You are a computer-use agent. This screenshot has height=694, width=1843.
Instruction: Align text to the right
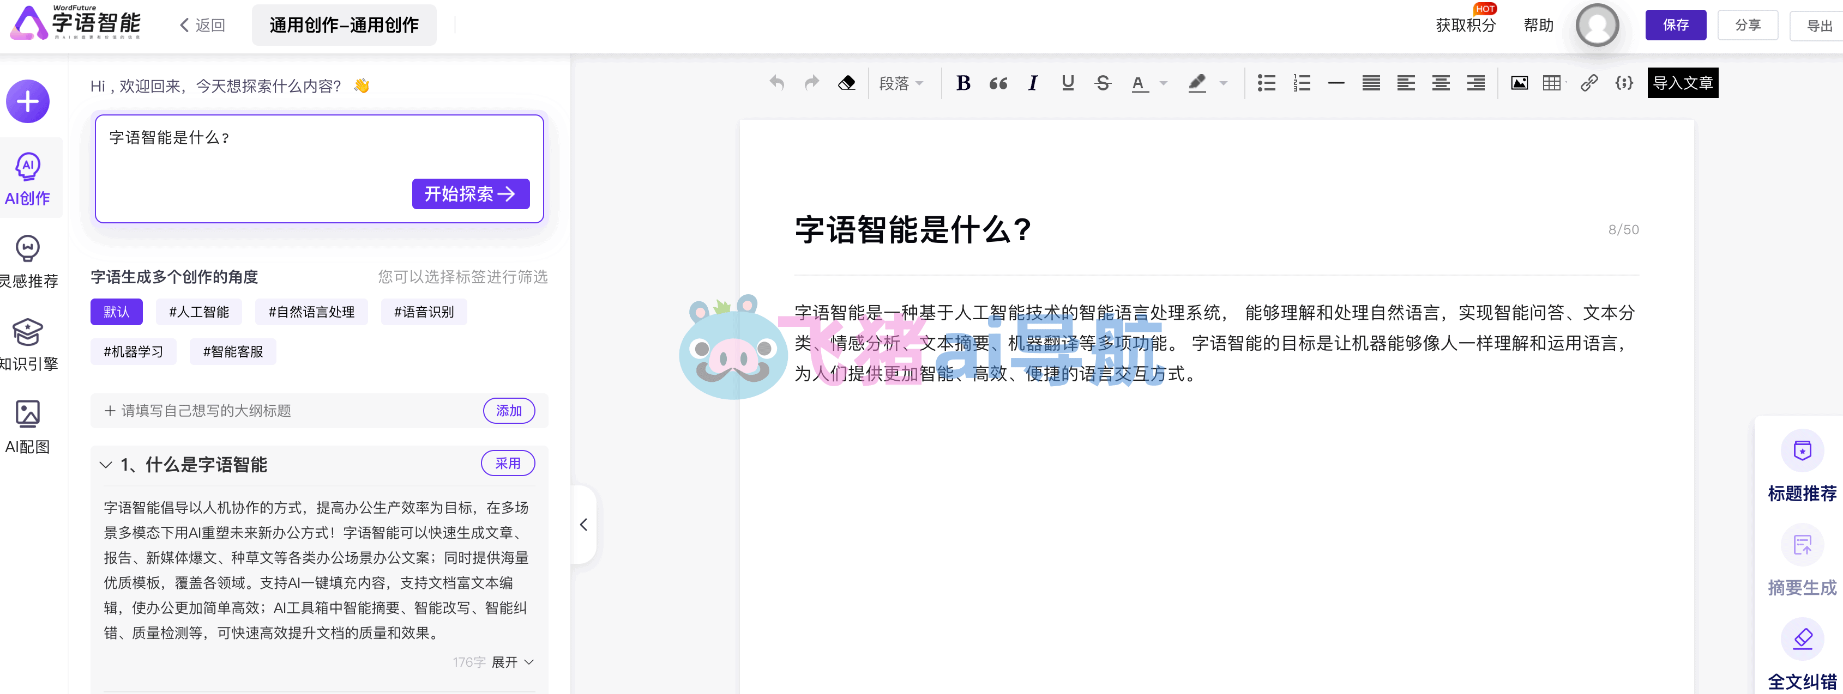point(1476,83)
